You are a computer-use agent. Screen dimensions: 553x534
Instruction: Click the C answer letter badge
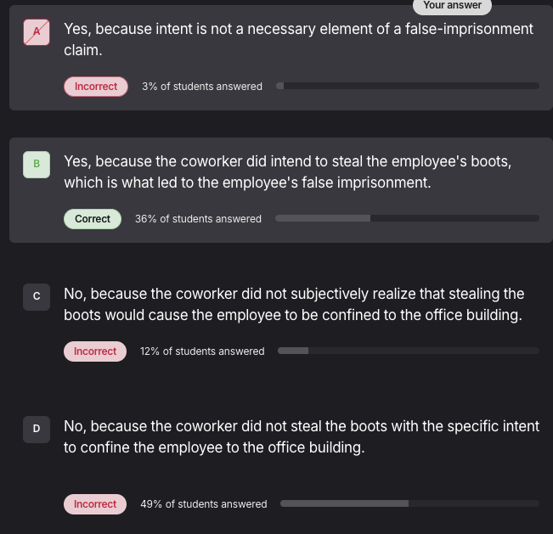pos(37,296)
